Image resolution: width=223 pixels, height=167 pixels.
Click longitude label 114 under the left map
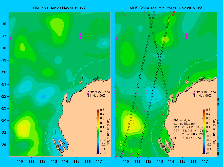[x=65, y=161]
